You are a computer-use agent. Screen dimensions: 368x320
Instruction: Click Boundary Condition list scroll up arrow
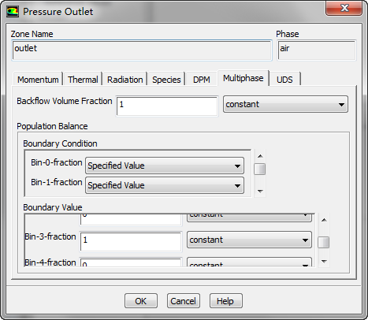tap(260, 156)
